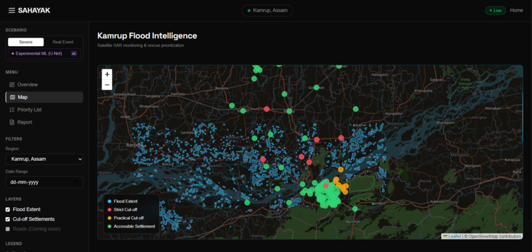Click the Accessible Settlement green legend dot
Viewport: 532px width, 252px height.
(110, 226)
